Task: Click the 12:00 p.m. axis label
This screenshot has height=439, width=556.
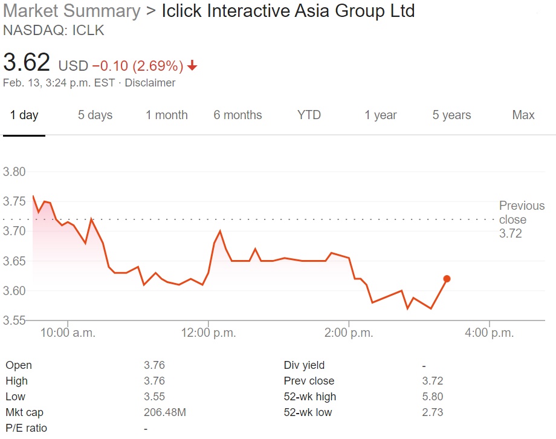Action: click(x=208, y=333)
